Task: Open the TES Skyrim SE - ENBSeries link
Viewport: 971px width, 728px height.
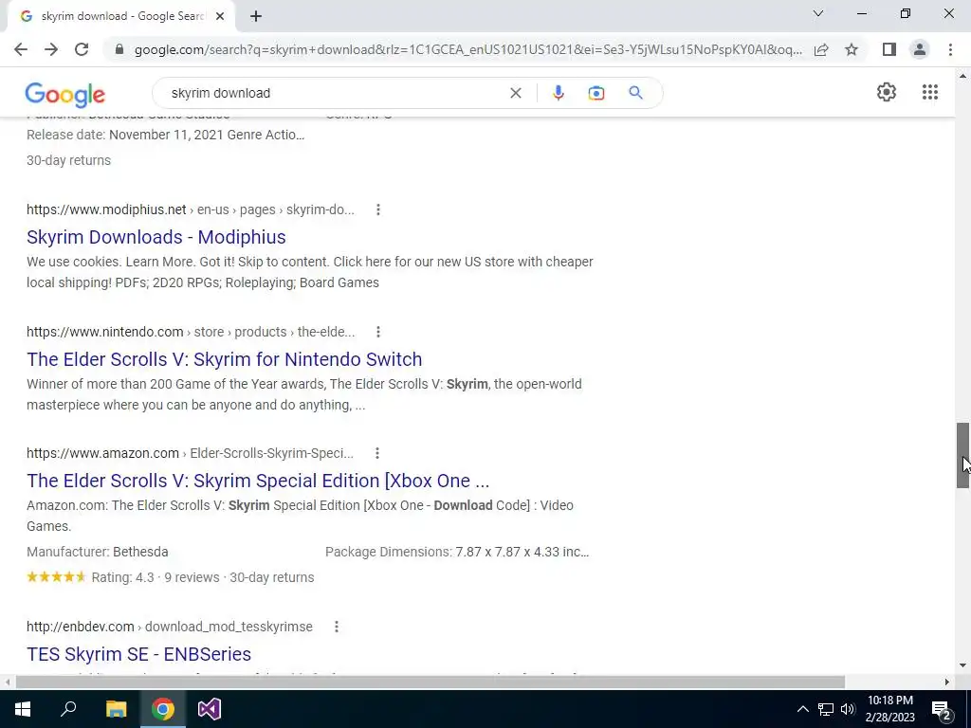Action: (138, 654)
